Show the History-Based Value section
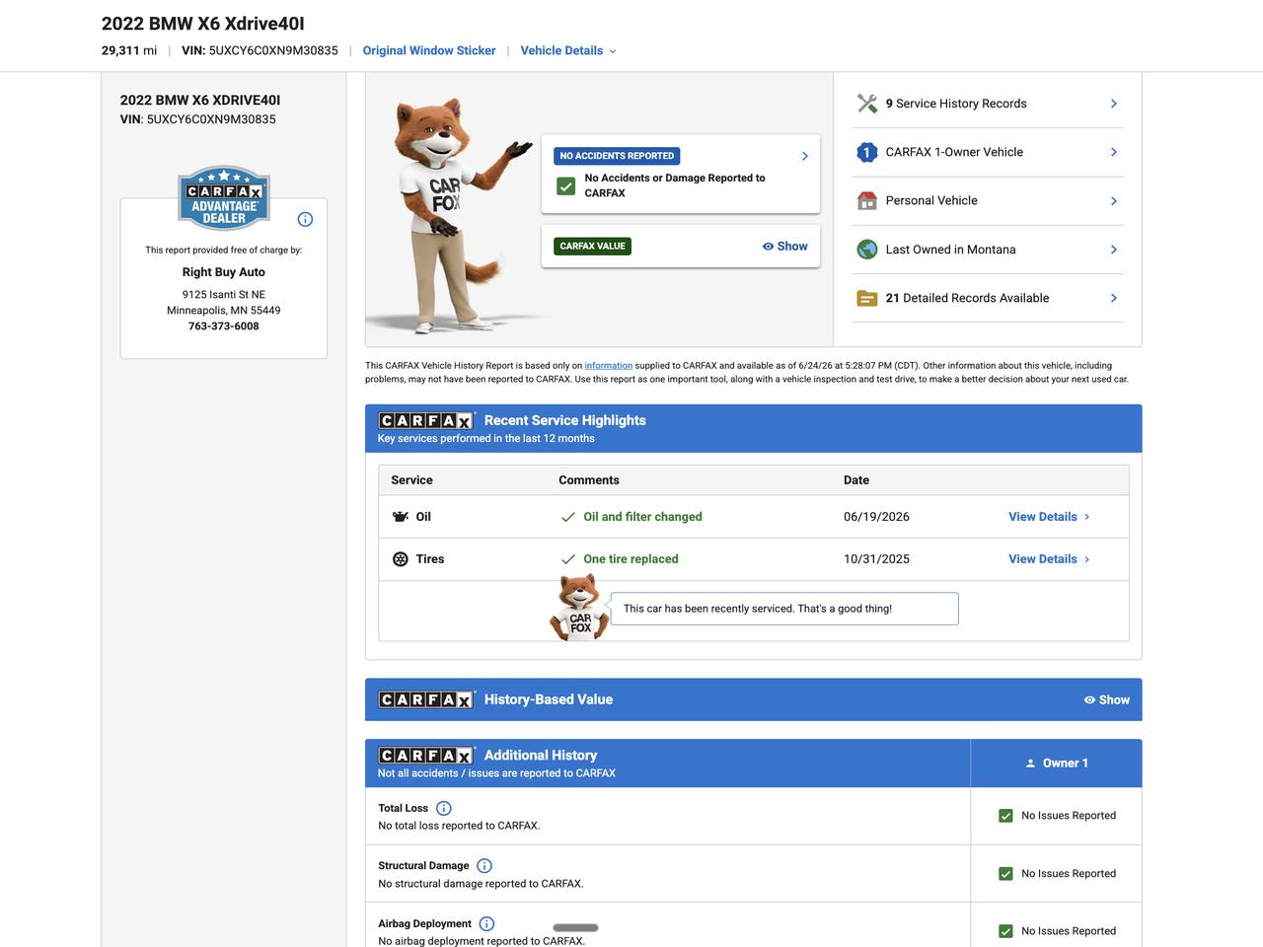This screenshot has width=1263, height=947. coord(1106,700)
